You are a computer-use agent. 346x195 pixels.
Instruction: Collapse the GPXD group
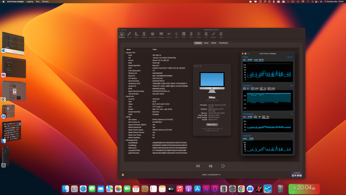[125, 117]
